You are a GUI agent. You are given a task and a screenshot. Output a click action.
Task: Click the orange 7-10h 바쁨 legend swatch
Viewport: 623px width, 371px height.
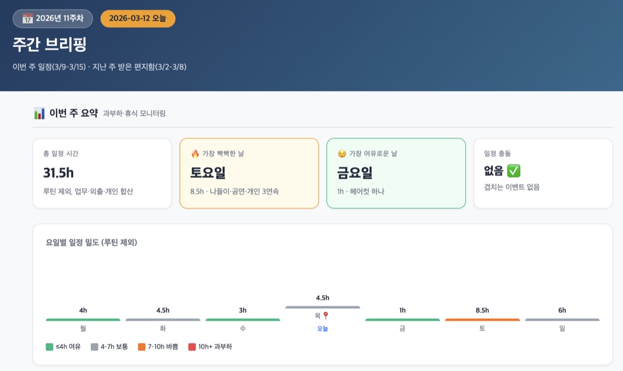(142, 347)
